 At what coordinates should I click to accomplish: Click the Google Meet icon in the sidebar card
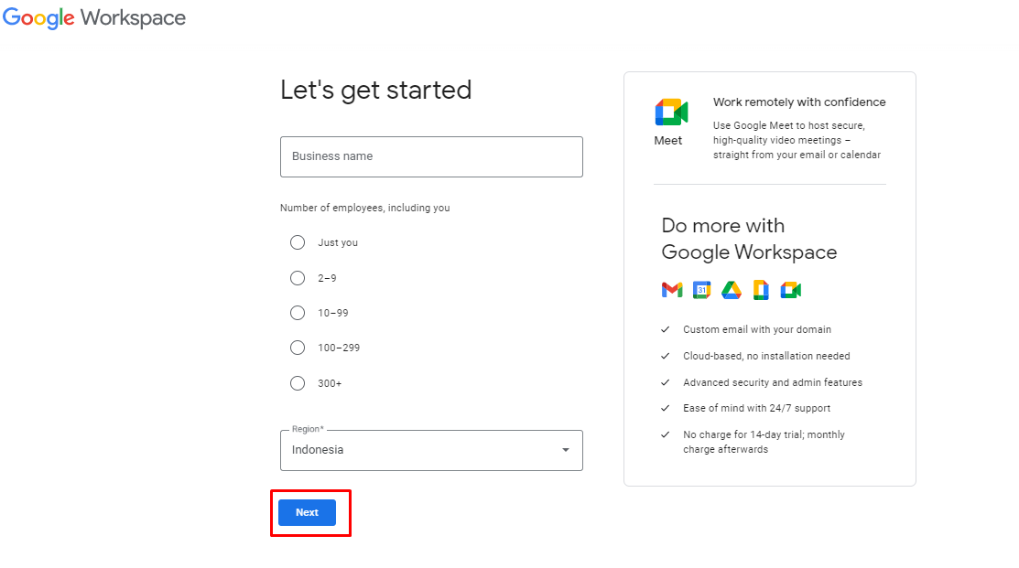tap(669, 113)
